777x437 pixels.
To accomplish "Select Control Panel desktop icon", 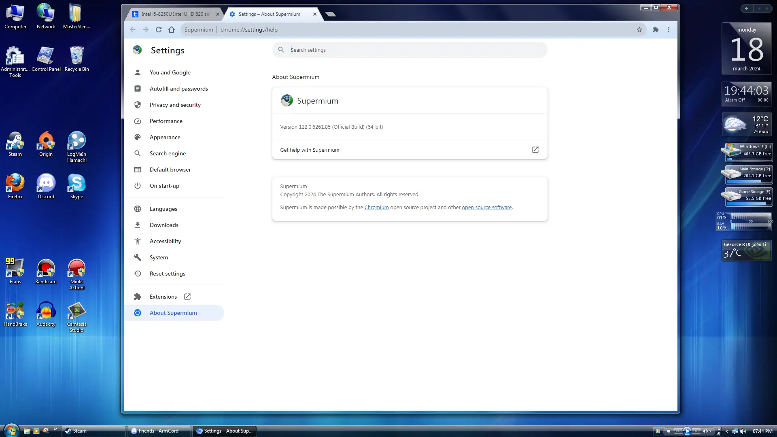I will pyautogui.click(x=46, y=59).
